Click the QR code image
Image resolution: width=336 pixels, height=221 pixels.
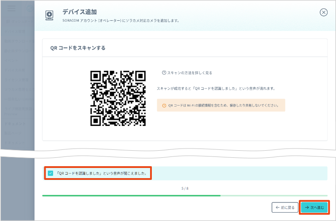click(118, 98)
